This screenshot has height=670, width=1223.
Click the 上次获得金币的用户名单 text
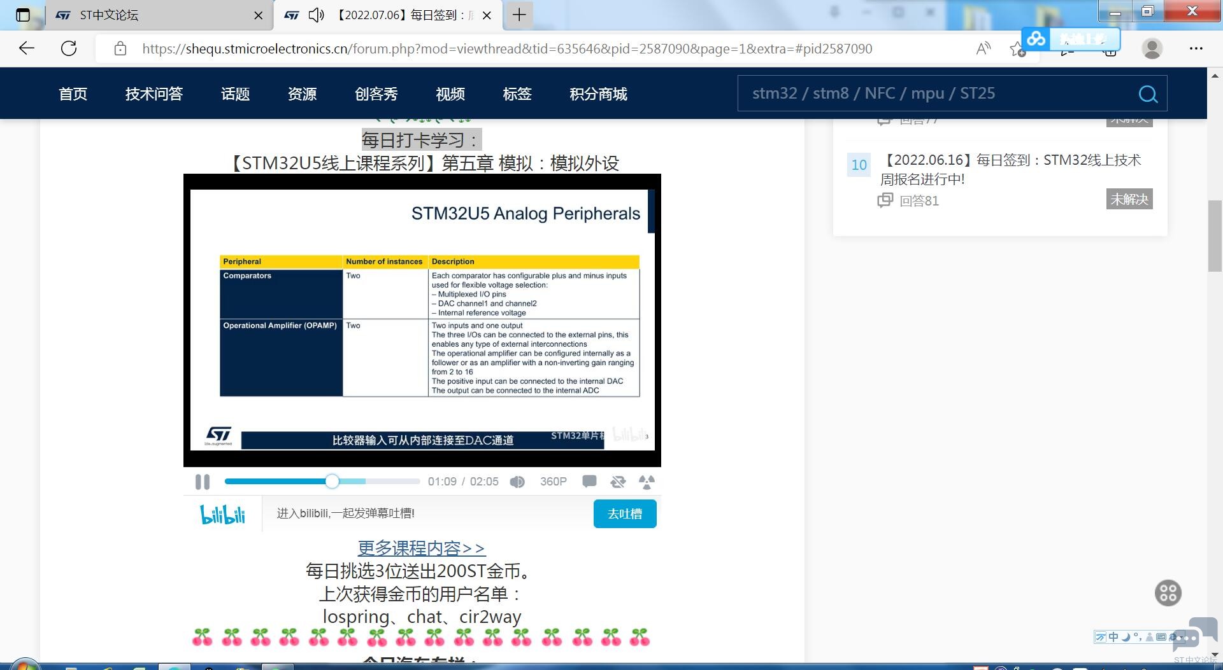click(x=421, y=594)
